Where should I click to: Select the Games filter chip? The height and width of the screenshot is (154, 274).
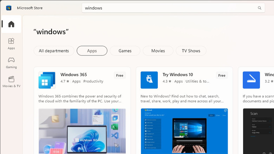[x=125, y=51]
